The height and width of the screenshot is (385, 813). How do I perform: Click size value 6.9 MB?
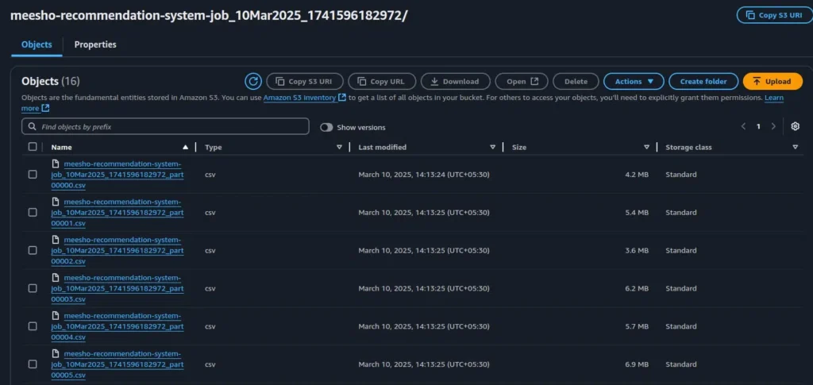click(637, 364)
